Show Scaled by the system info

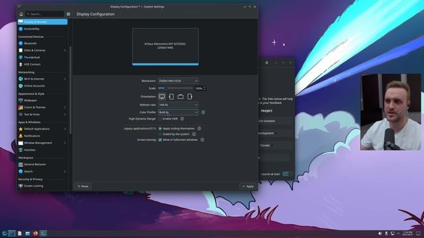pos(194,134)
